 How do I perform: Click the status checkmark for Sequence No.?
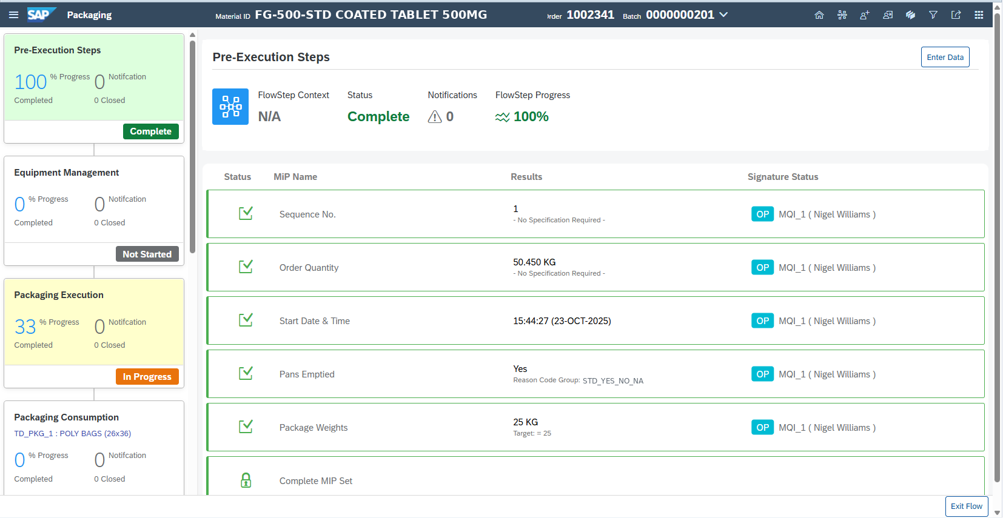coord(246,213)
